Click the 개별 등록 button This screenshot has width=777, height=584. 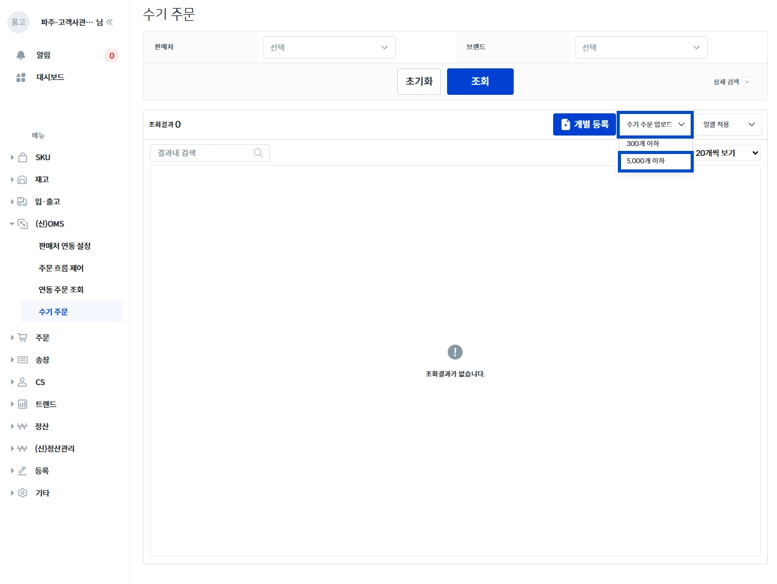[x=585, y=124]
